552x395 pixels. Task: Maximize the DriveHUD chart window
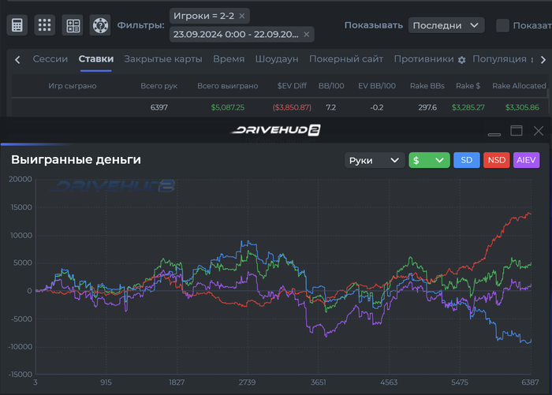click(516, 131)
